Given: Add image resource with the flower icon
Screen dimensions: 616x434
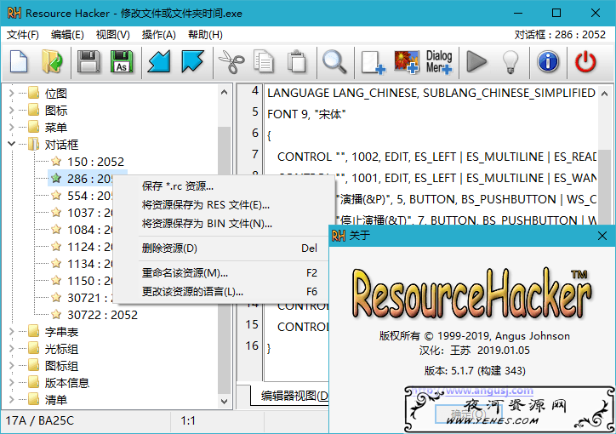Looking at the screenshot, I should click(x=407, y=61).
